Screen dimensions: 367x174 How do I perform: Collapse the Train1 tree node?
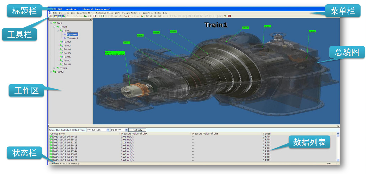click(x=54, y=27)
